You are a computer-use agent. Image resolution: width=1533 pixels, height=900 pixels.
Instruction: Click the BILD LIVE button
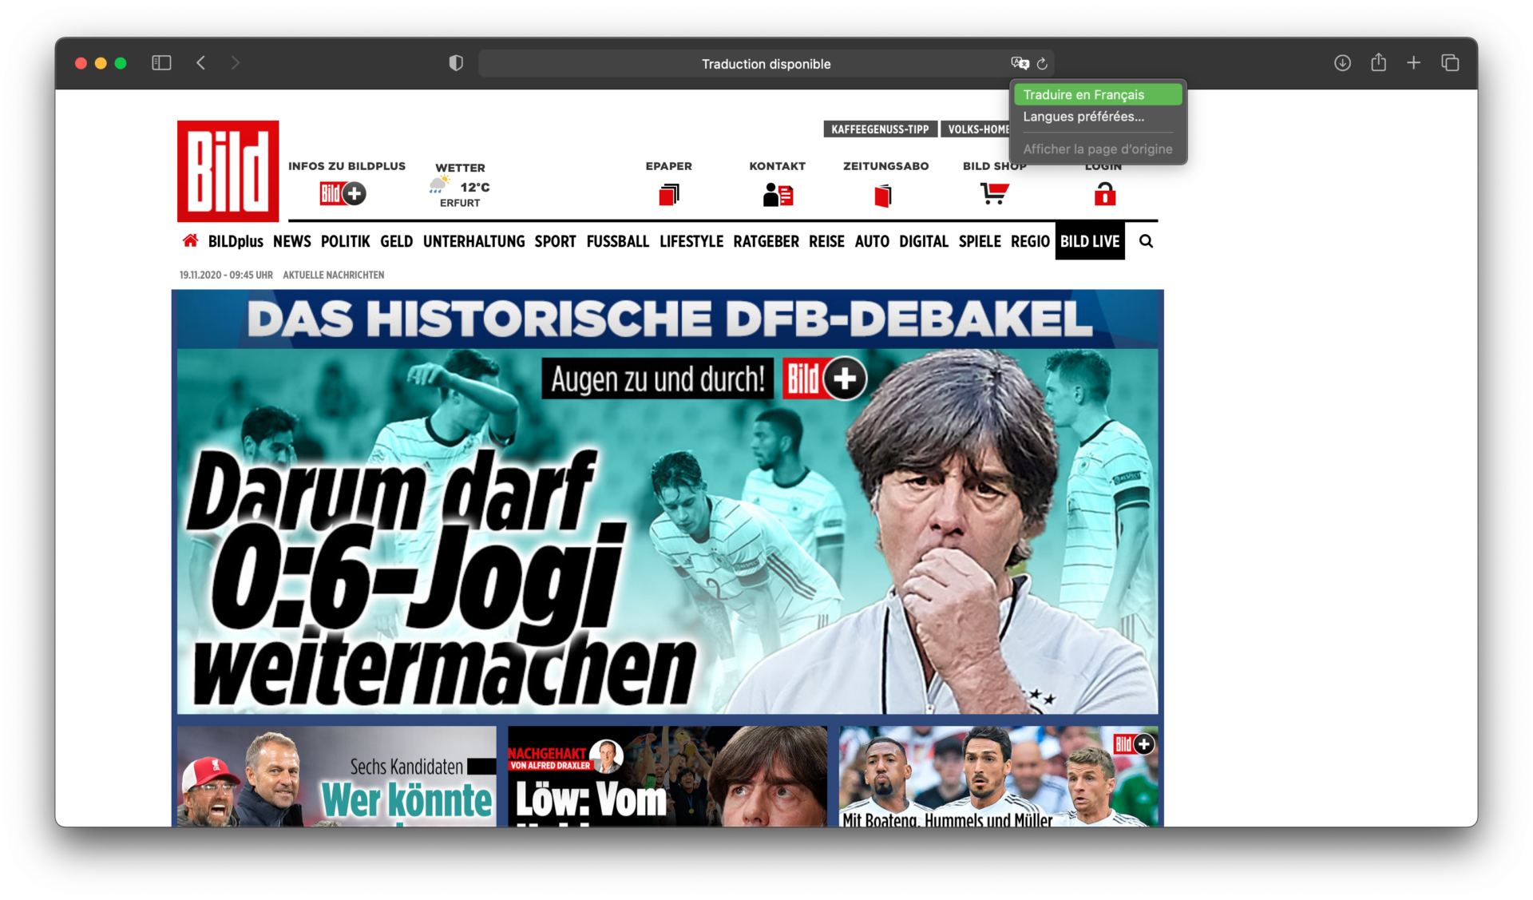(x=1090, y=241)
